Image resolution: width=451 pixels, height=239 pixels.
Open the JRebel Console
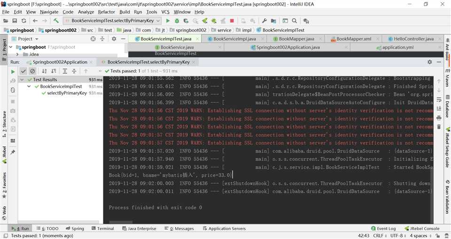click(422, 229)
